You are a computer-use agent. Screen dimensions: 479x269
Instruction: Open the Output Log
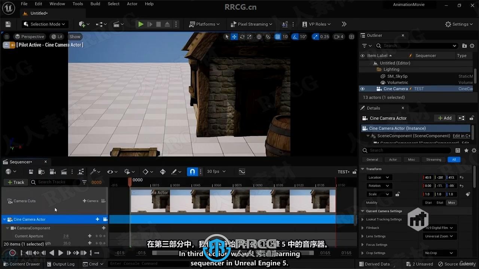coord(61,264)
